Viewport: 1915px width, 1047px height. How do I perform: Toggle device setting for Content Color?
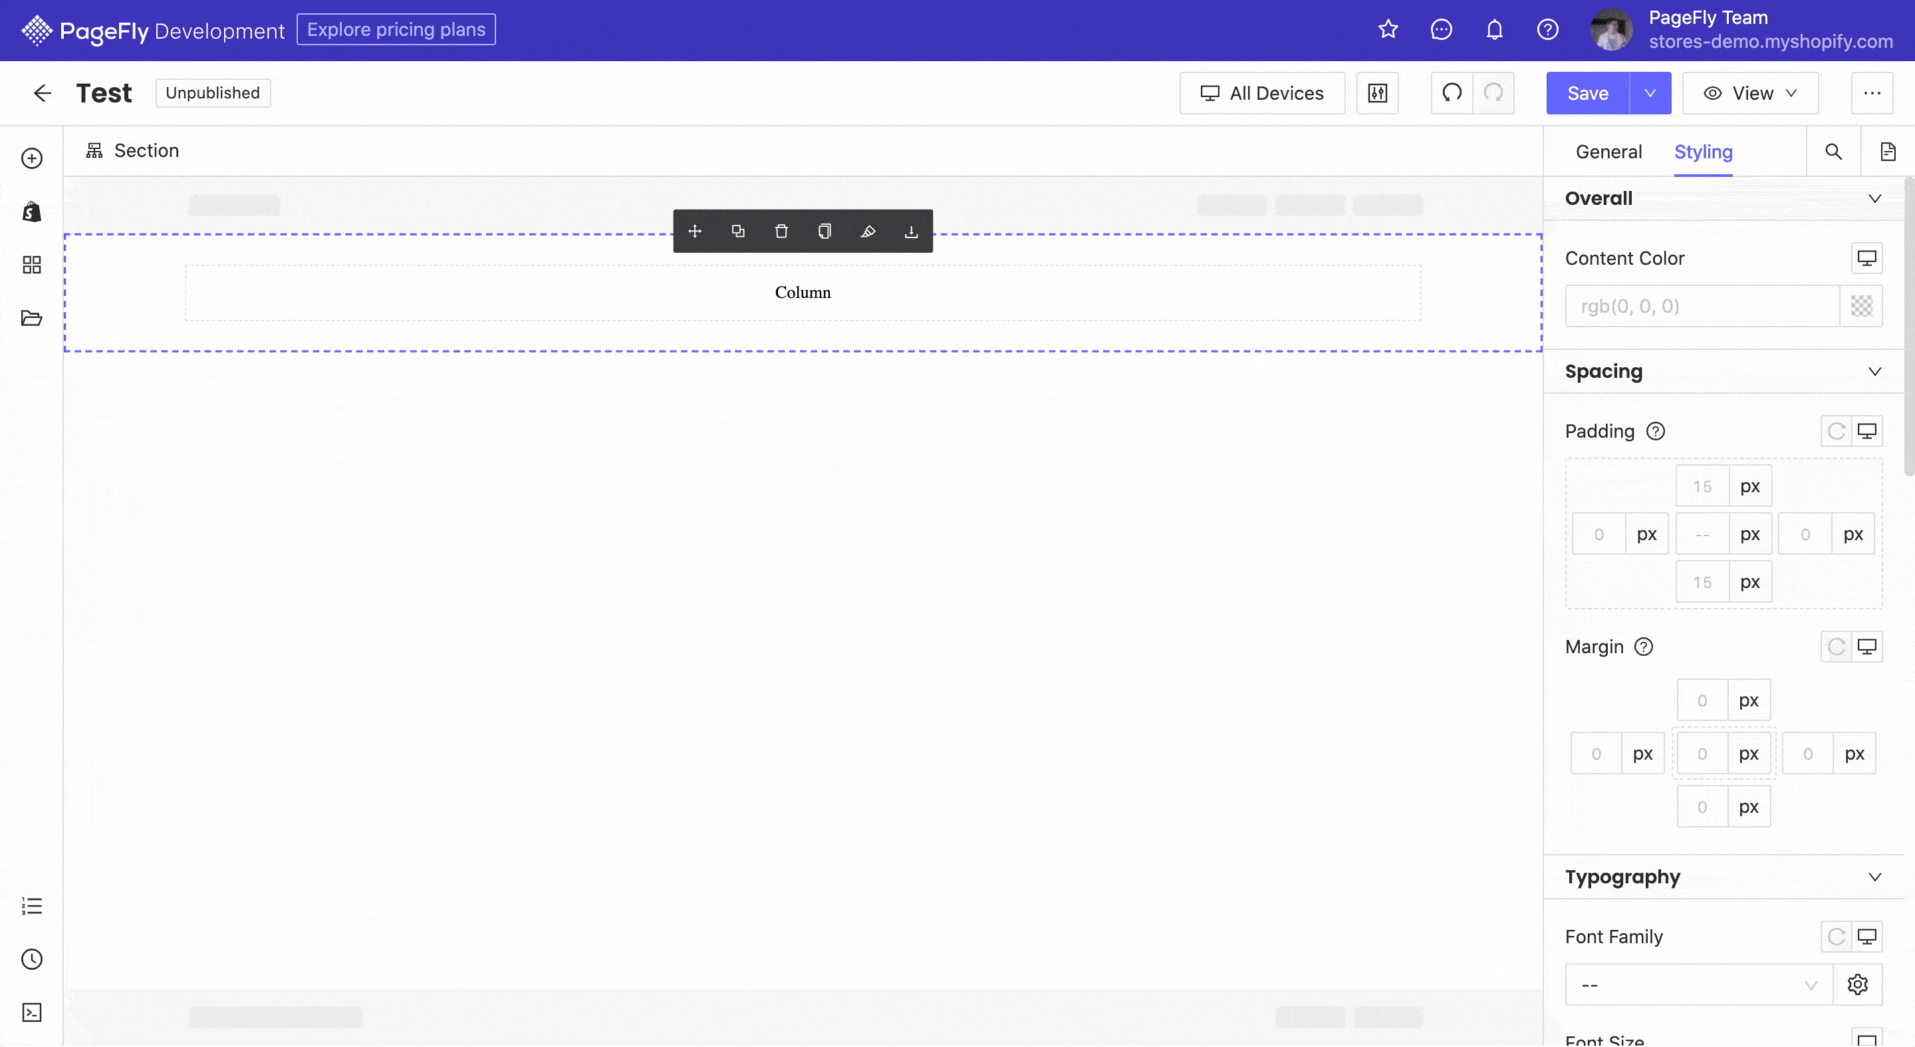click(1866, 258)
